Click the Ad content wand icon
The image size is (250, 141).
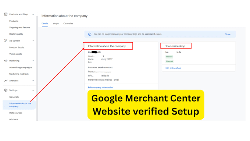(x=6, y=41)
